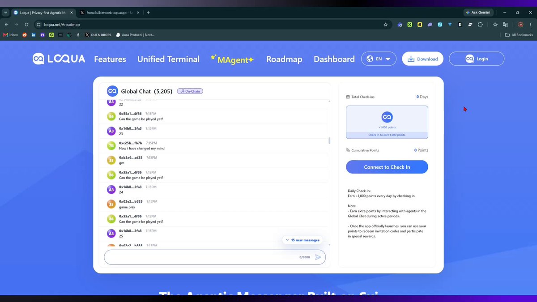Screen dimensions: 537x302
Task: Switch to the SuiNetwork loquaapp X tab
Action: [109, 13]
